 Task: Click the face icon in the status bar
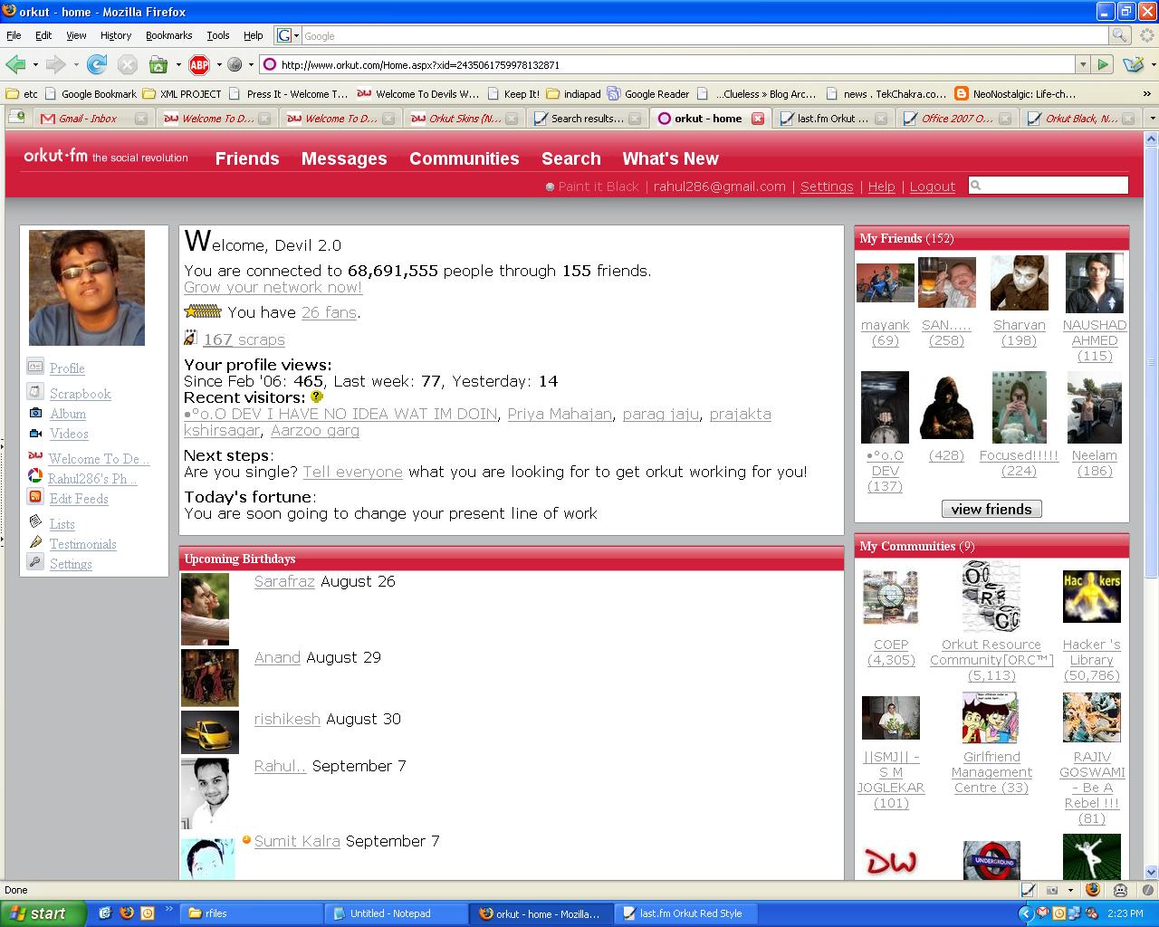[1120, 890]
